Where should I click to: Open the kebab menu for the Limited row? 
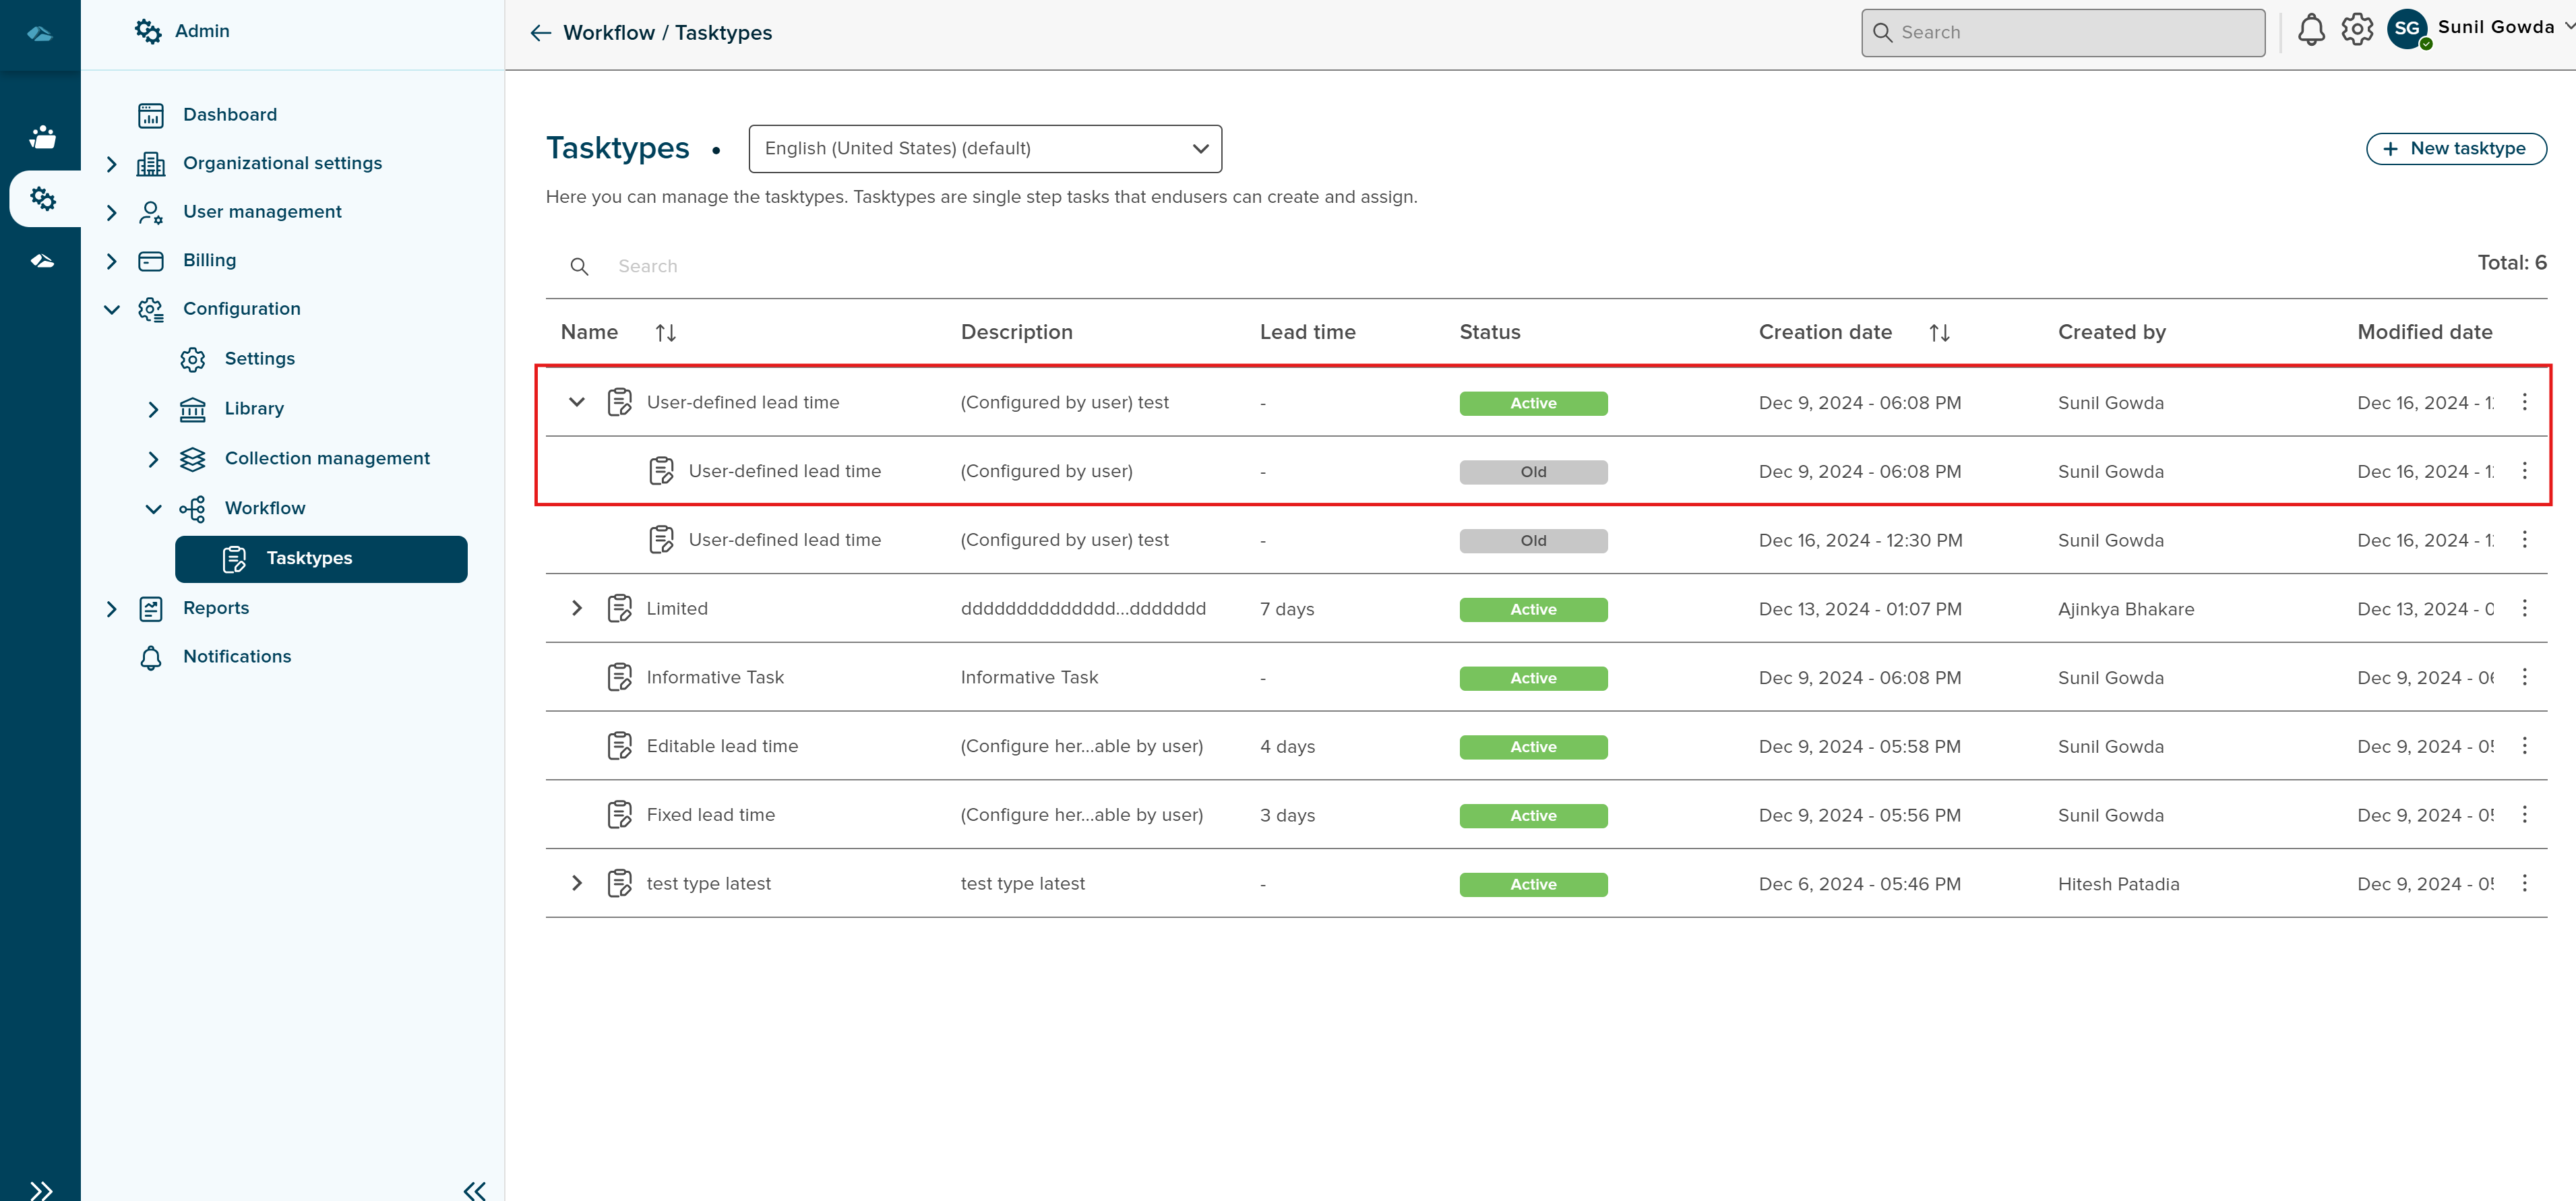click(x=2524, y=608)
